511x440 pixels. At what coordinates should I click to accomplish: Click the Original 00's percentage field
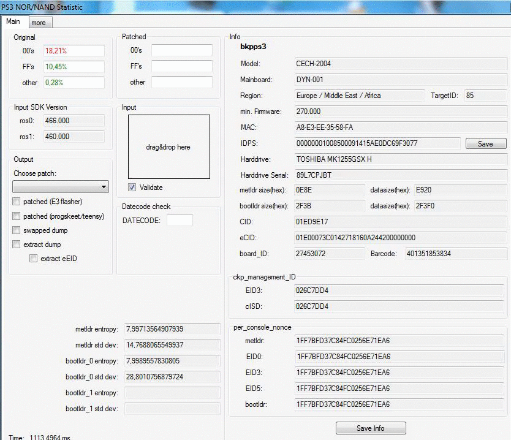click(74, 51)
